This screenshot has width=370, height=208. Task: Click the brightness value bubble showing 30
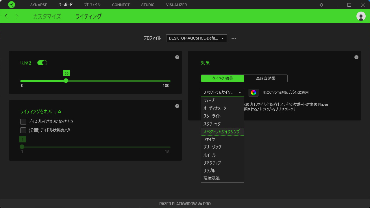(x=66, y=73)
